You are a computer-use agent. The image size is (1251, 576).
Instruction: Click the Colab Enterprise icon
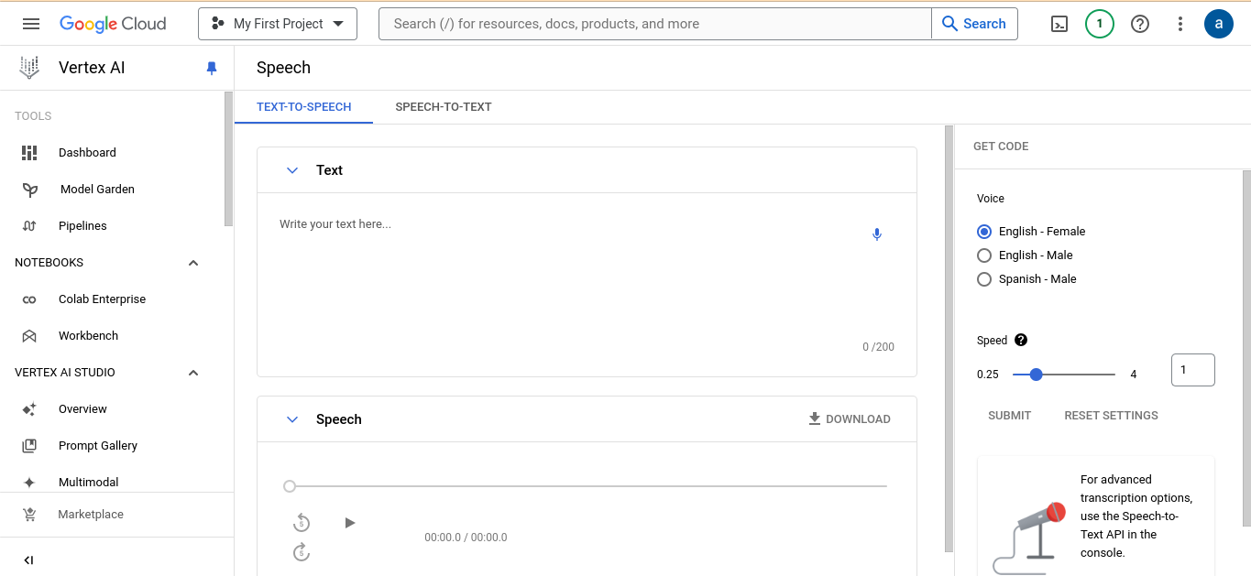coord(29,299)
